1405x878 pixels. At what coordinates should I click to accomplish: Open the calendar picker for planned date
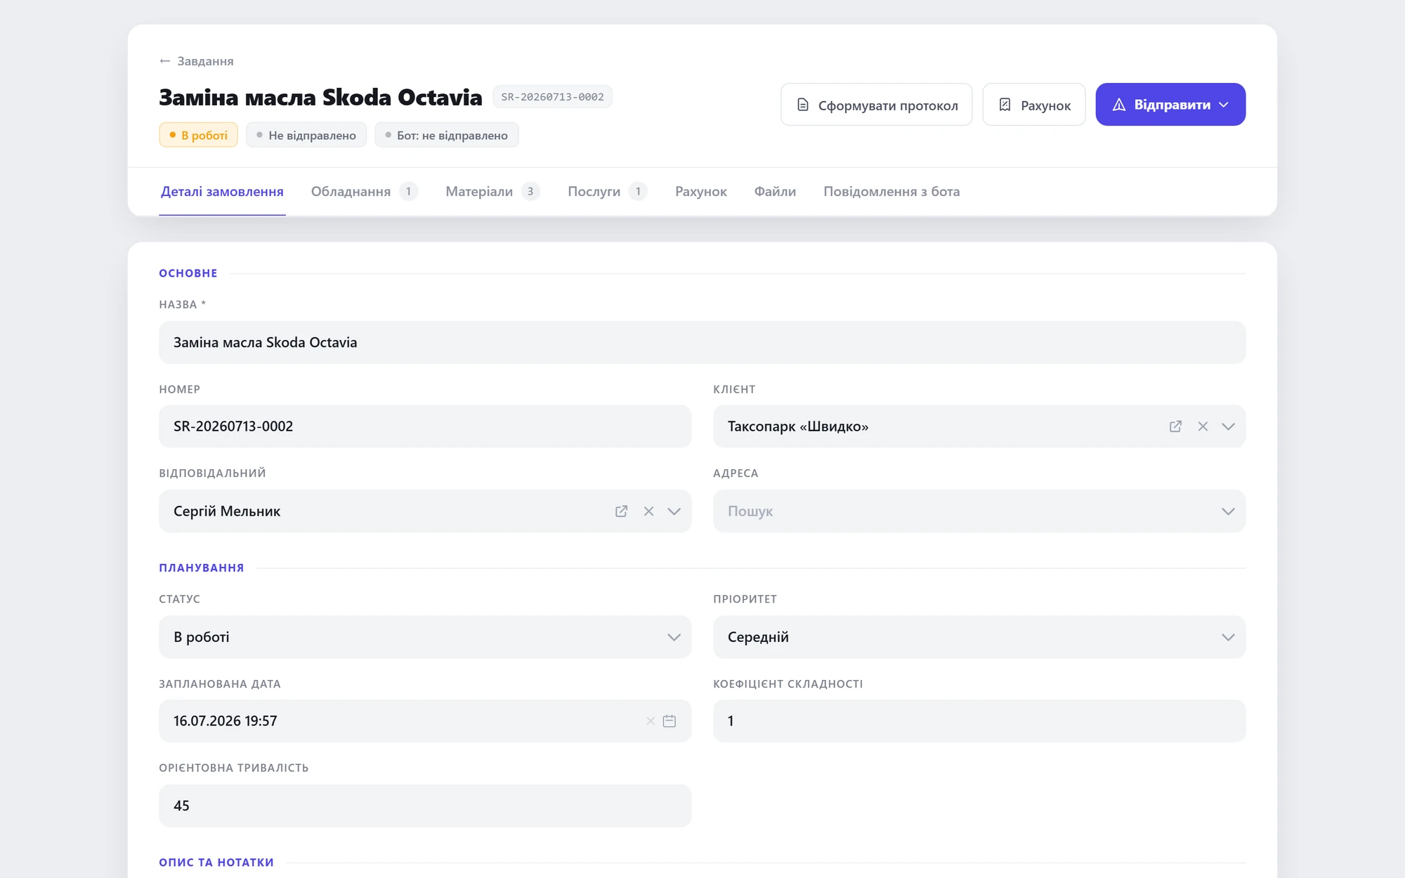669,721
